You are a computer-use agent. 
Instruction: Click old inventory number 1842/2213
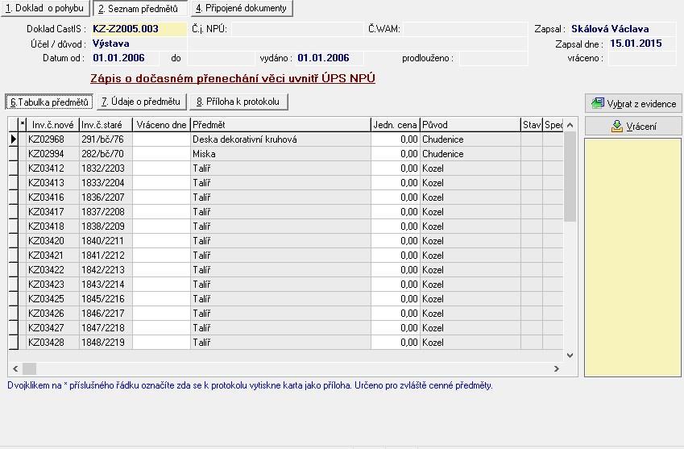click(x=106, y=270)
